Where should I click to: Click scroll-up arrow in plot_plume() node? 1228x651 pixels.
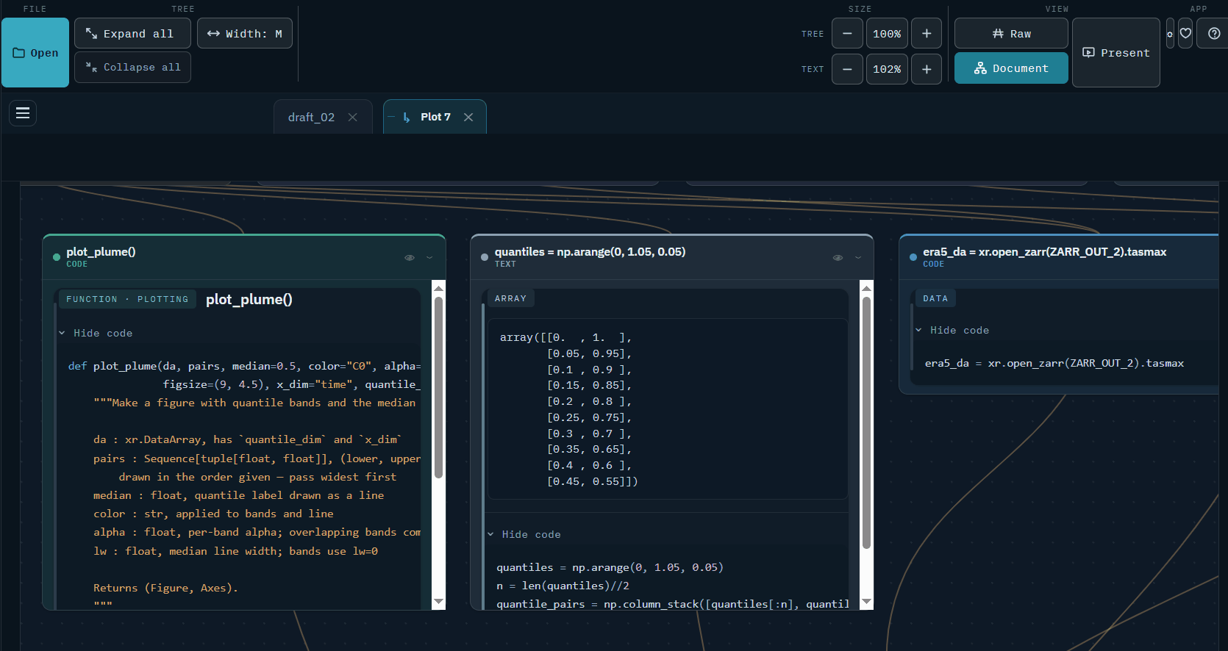pos(439,287)
